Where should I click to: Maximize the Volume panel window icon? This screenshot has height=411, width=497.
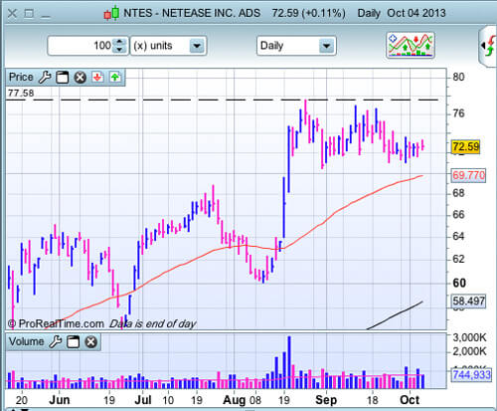click(x=73, y=342)
